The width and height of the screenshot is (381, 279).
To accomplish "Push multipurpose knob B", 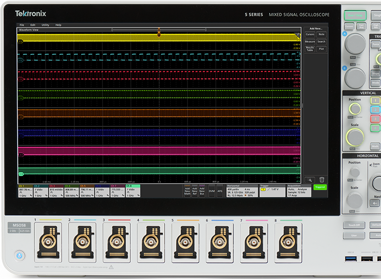I will [355, 78].
